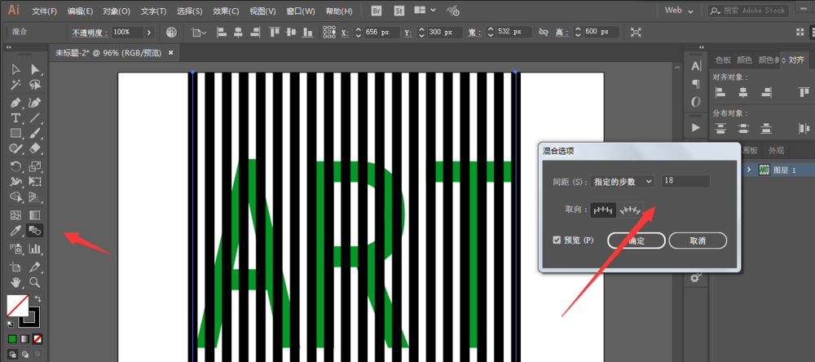The height and width of the screenshot is (362, 815).
Task: Select the Perspective Grid tool
Action: (x=35, y=197)
